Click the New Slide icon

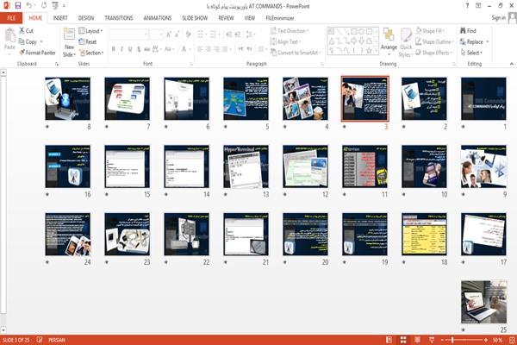(x=69, y=35)
